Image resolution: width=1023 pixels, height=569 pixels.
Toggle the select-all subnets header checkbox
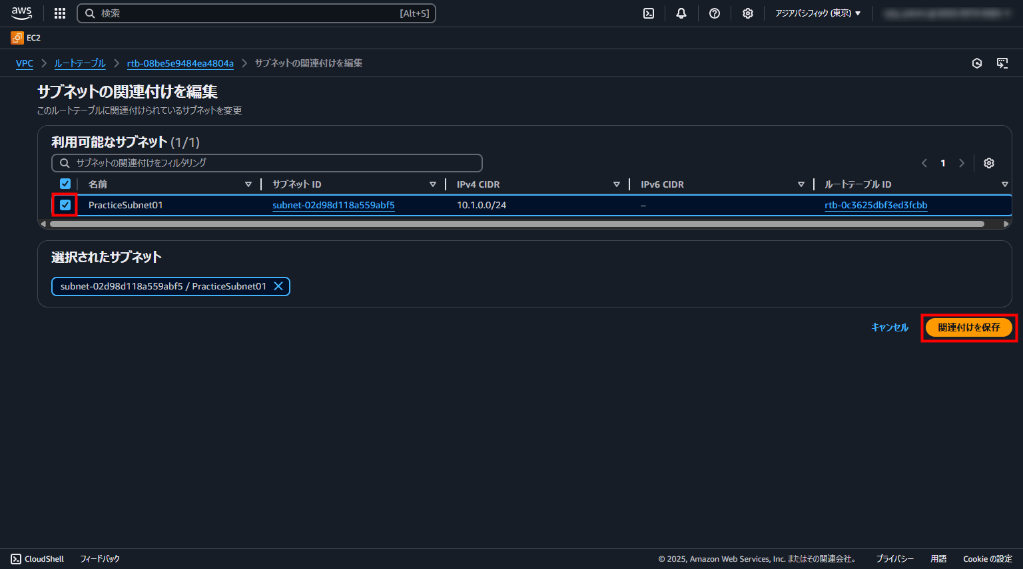65,184
